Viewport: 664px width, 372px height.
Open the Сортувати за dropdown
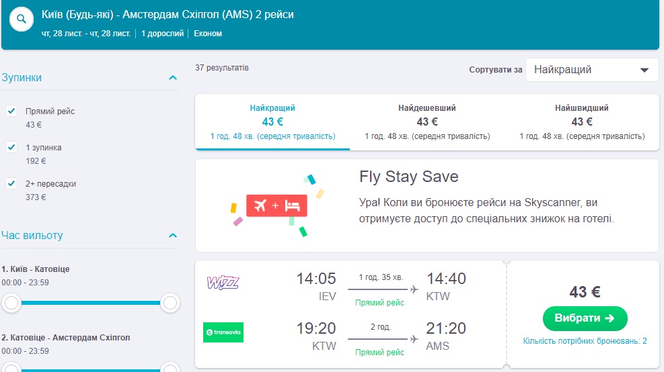591,70
